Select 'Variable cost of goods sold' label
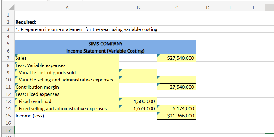 click(67, 72)
